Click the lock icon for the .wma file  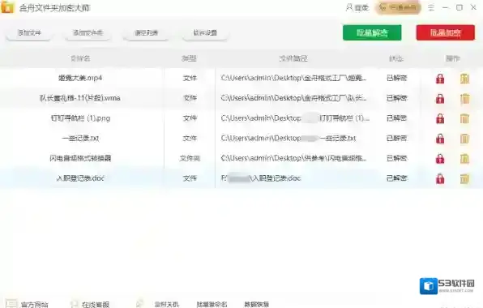440,99
